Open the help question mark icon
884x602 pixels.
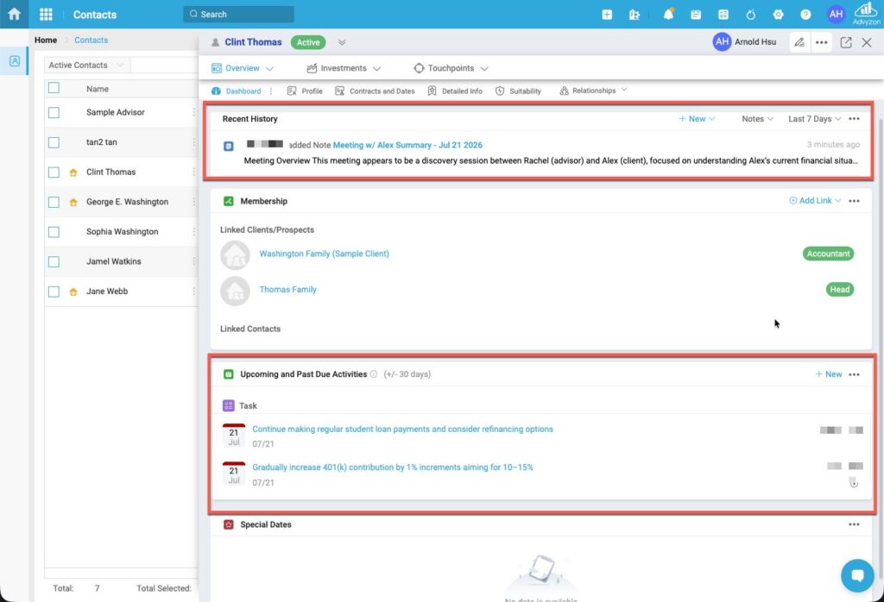pos(805,15)
